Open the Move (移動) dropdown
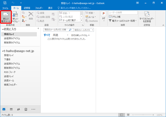166x117 pixels. [90, 13]
